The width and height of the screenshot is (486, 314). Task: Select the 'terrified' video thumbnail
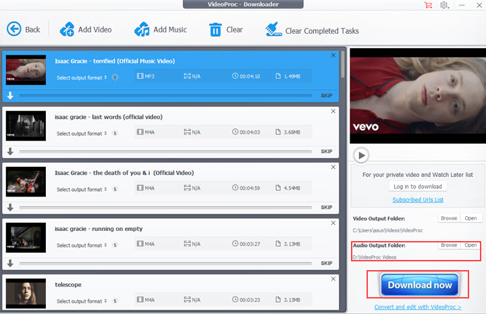click(x=26, y=70)
